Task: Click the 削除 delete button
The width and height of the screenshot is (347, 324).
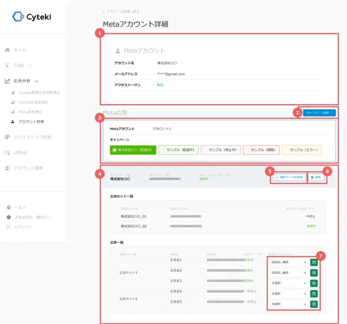Action: [316, 177]
